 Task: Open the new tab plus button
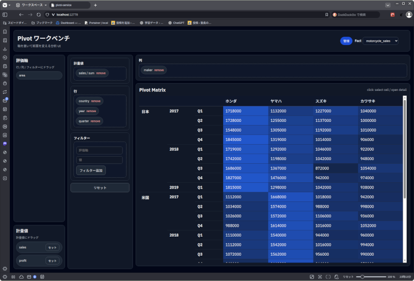click(95, 5)
